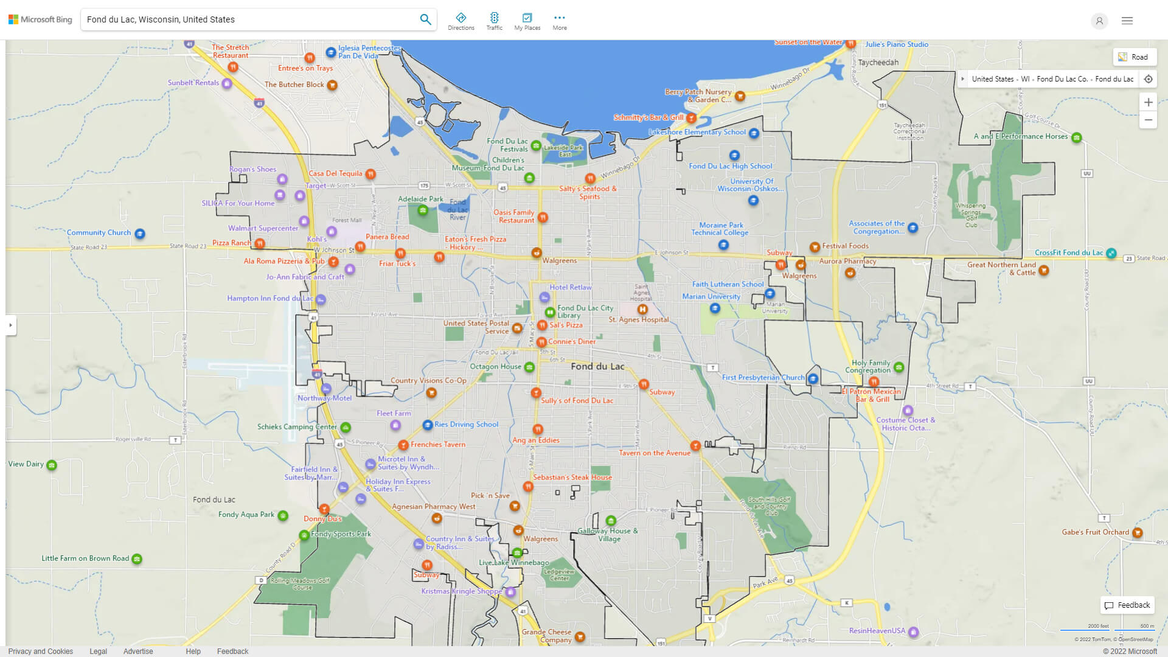The image size is (1168, 657).
Task: Click the search magnifier icon
Action: tap(425, 19)
